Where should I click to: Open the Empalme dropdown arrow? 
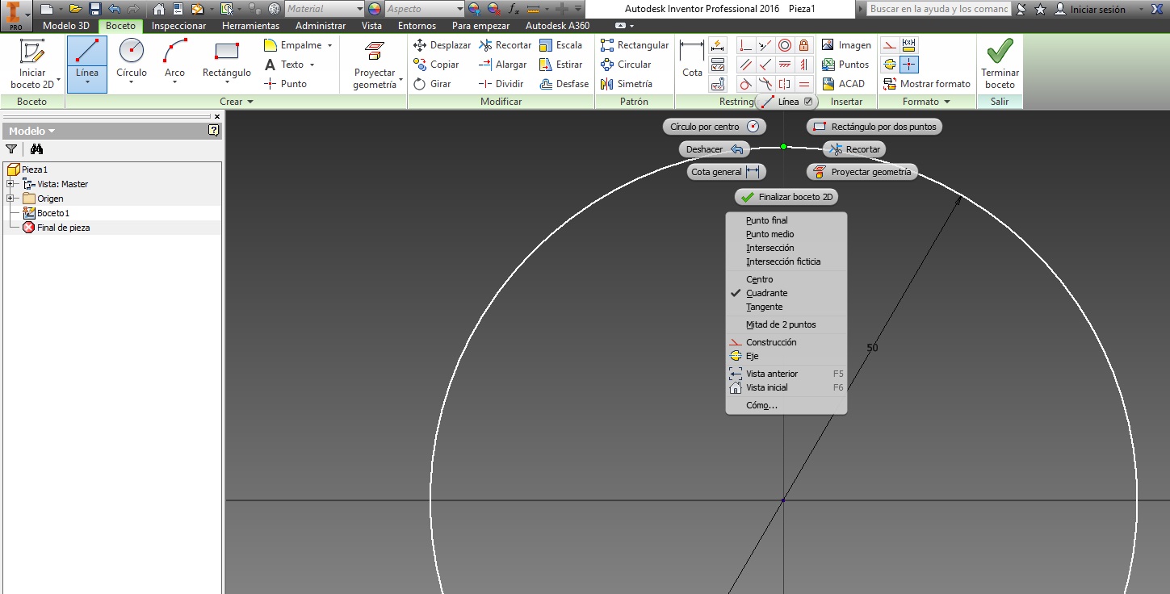[x=329, y=45]
